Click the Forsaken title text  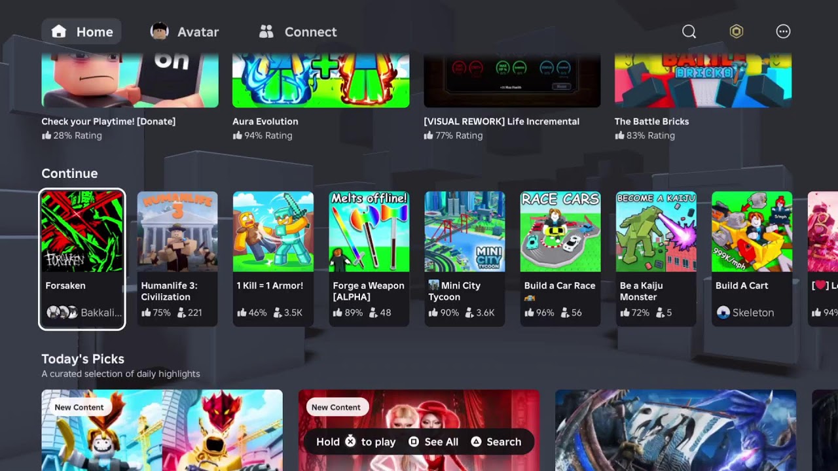coord(65,286)
